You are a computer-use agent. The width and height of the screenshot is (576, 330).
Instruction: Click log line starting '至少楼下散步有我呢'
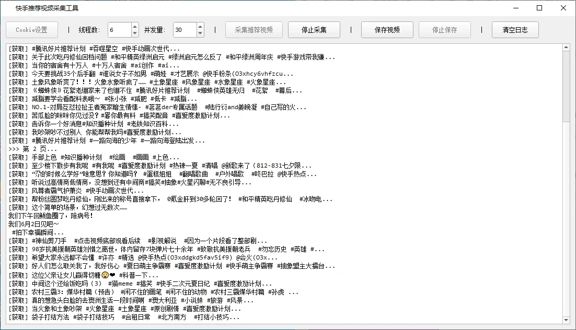click(160, 166)
